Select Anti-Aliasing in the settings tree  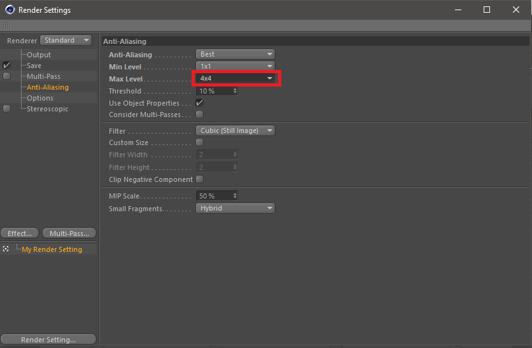coord(48,87)
